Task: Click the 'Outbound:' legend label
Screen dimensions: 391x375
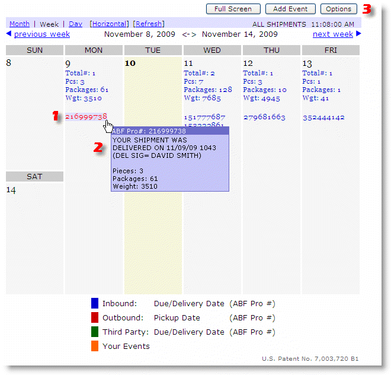Action: (x=123, y=318)
